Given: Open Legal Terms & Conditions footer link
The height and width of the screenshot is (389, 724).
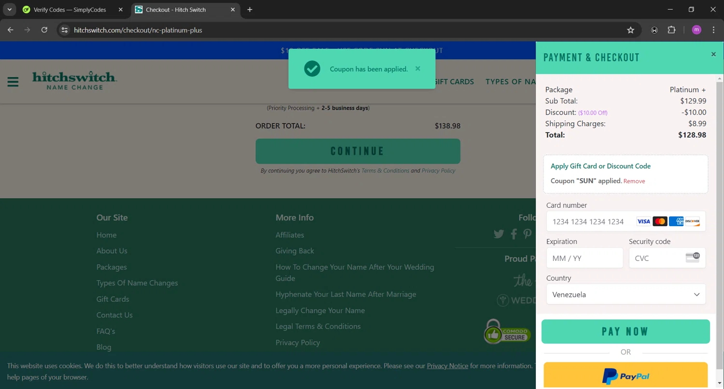Looking at the screenshot, I should click(x=318, y=326).
